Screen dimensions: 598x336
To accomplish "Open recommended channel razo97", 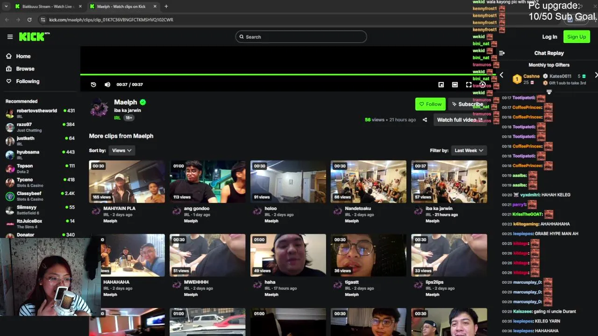I will point(40,127).
